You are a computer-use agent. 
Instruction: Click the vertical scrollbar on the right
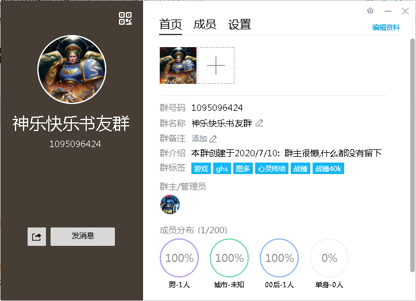[413, 155]
